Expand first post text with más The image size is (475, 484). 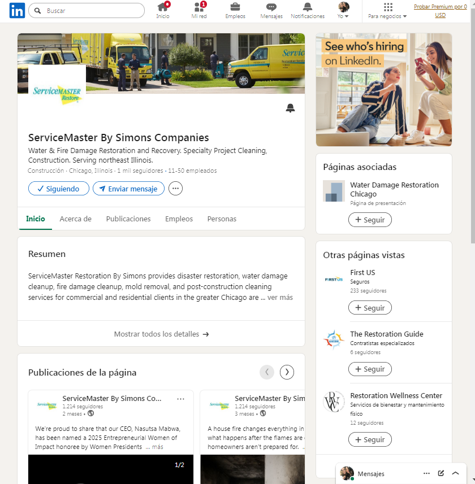158,447
